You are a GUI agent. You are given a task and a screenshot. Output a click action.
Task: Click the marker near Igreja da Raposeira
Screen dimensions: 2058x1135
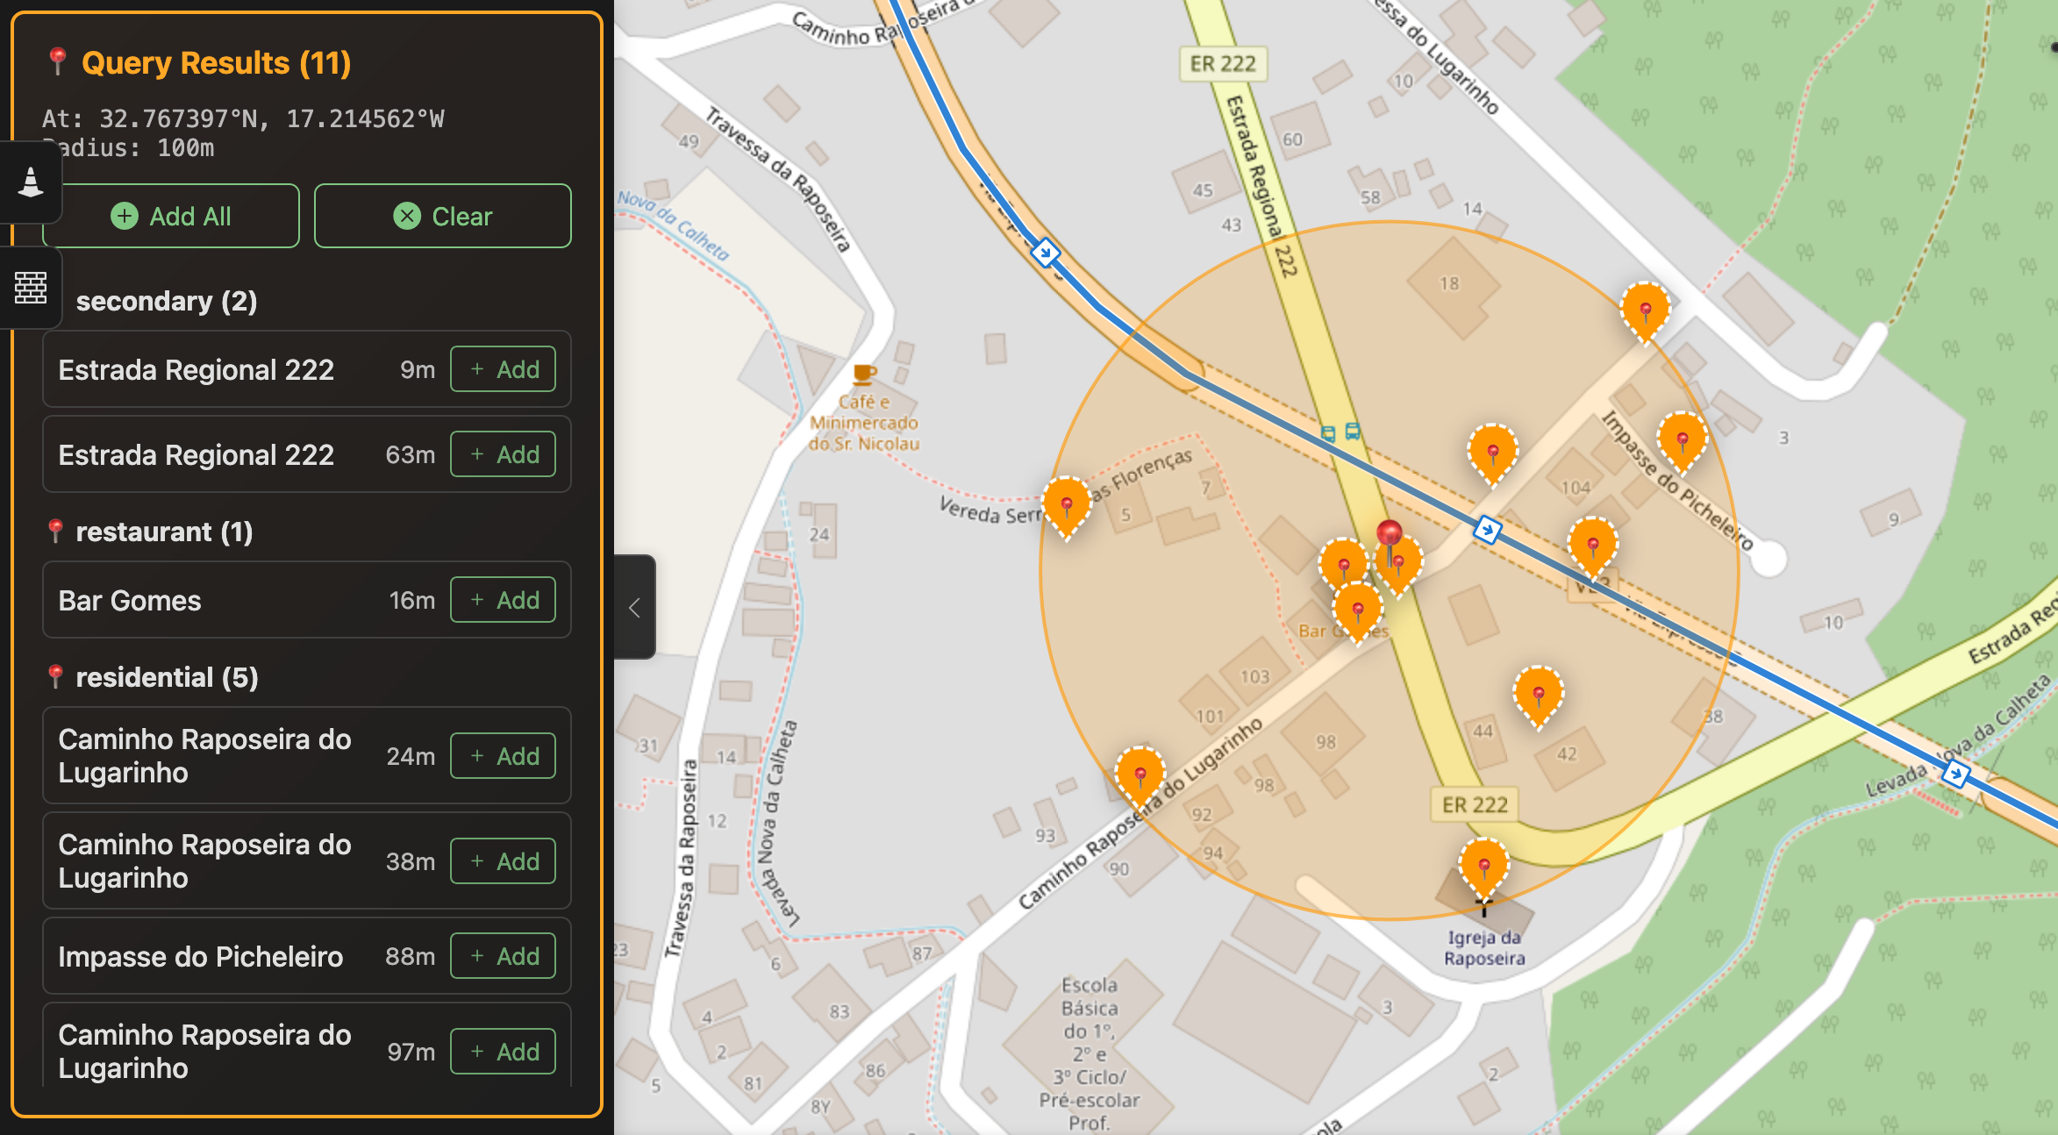click(1483, 868)
